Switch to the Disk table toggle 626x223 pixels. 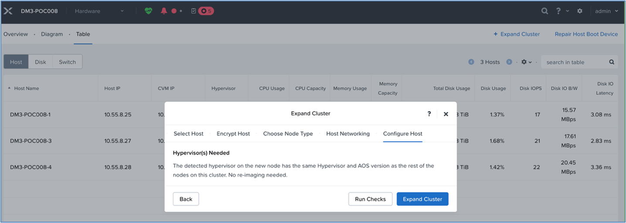(x=41, y=62)
